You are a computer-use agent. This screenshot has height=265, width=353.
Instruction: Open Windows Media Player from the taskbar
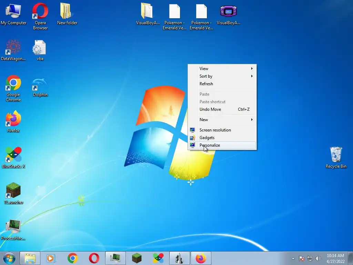(51, 258)
